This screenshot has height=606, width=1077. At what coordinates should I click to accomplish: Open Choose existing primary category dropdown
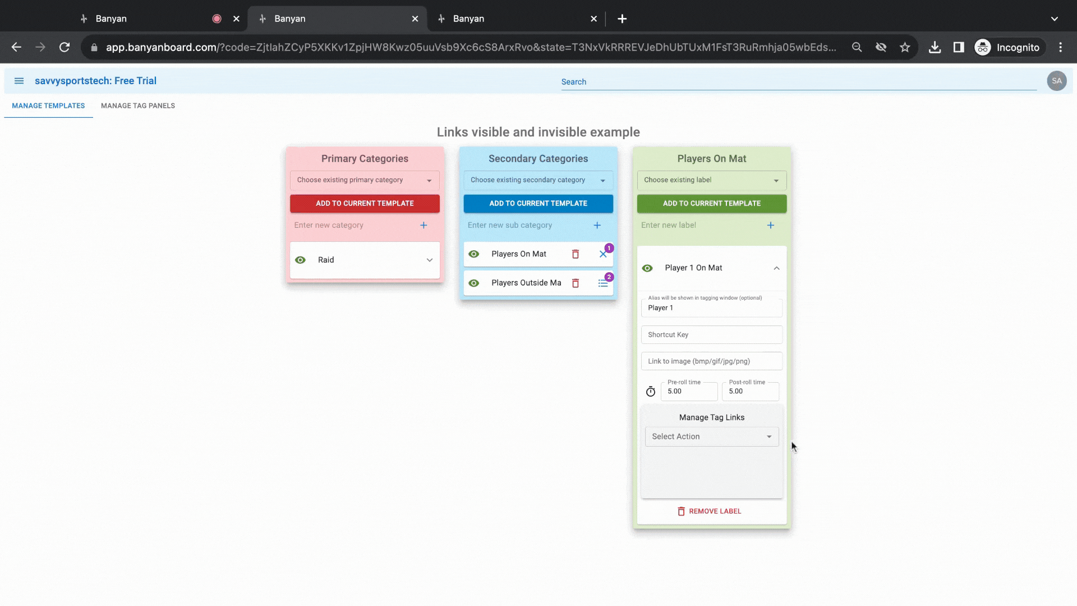(365, 180)
